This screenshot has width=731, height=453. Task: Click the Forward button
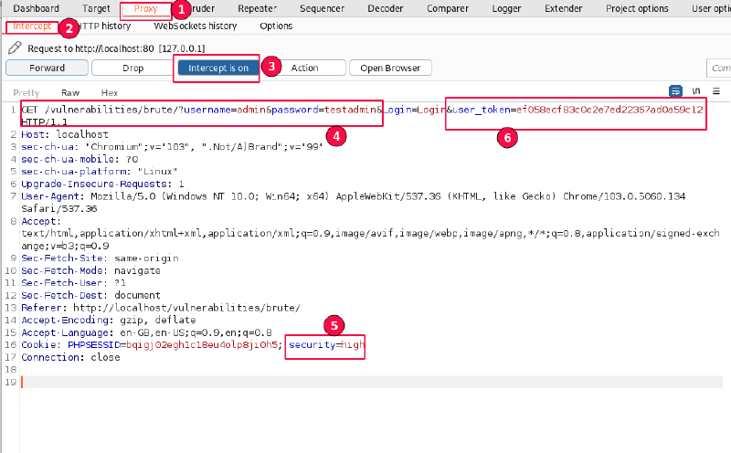coord(47,68)
